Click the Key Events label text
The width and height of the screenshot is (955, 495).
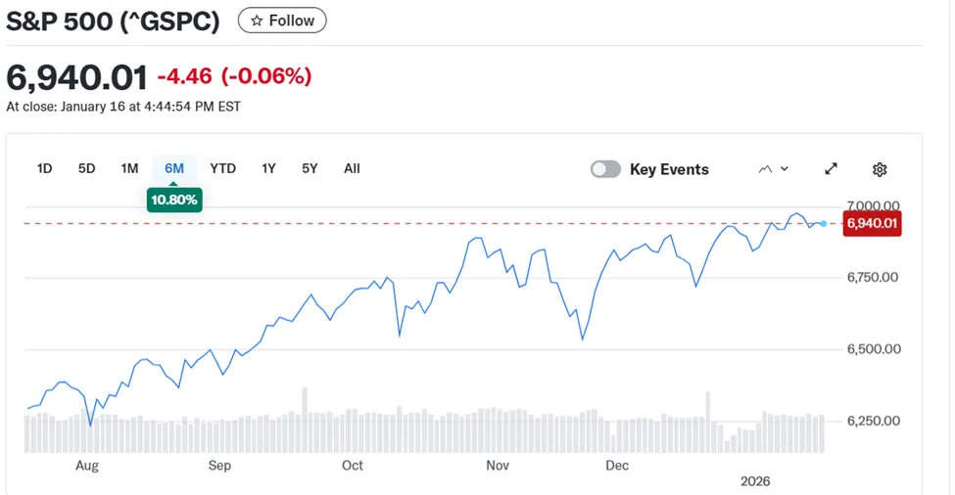pyautogui.click(x=669, y=169)
